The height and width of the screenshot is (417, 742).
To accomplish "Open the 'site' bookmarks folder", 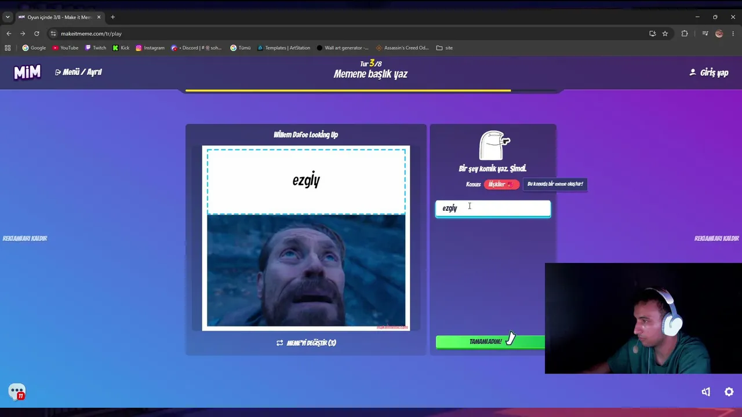I will pos(445,48).
